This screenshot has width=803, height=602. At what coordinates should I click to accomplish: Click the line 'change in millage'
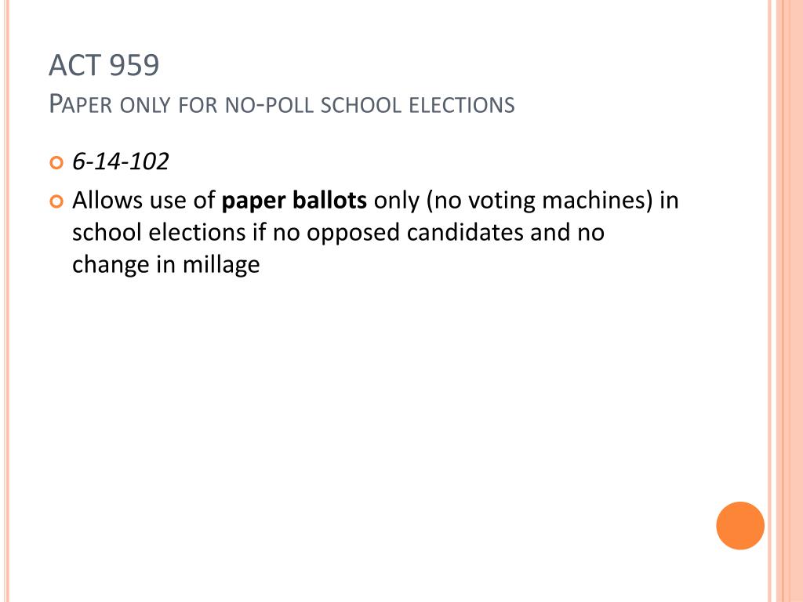(166, 265)
